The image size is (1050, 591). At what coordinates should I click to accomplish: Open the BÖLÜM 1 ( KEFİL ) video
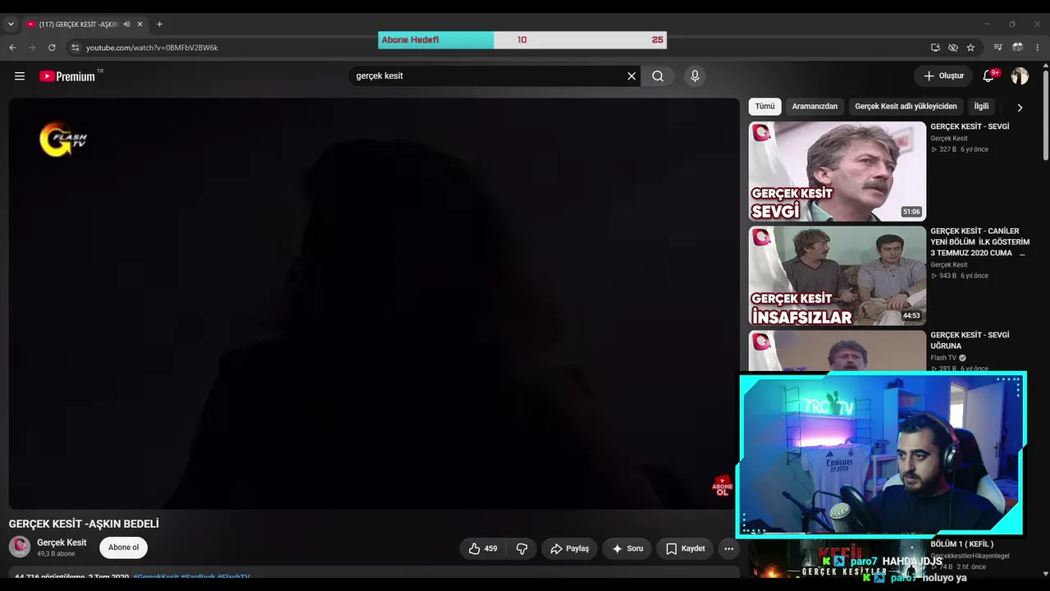point(961,544)
